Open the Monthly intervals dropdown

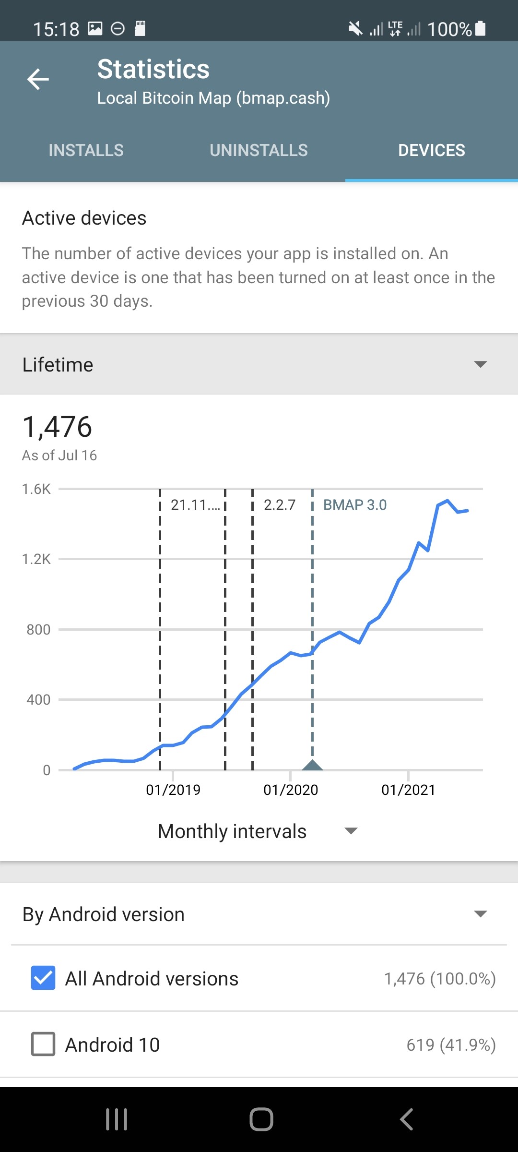[259, 831]
